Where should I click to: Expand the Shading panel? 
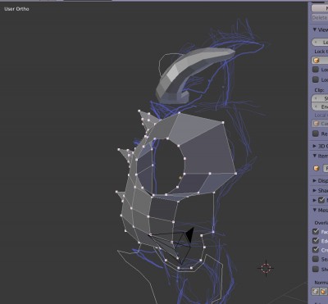click(x=315, y=190)
